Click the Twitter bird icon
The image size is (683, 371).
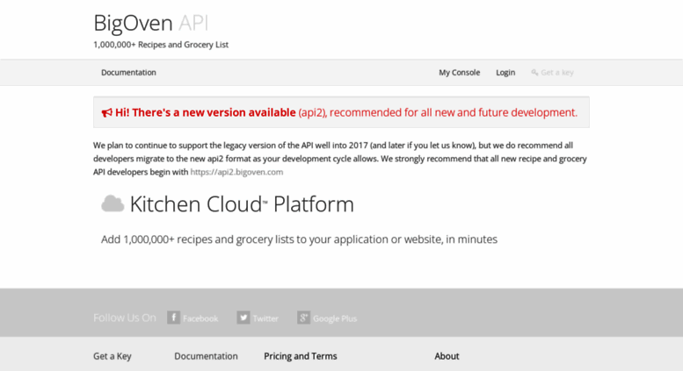click(243, 317)
